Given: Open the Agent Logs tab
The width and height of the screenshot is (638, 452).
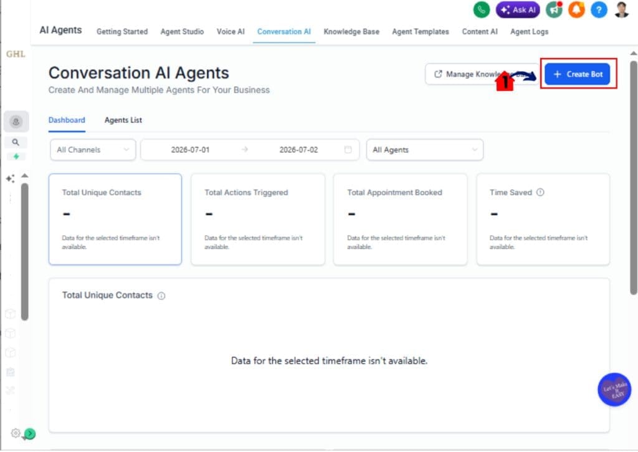Looking at the screenshot, I should 529,32.
